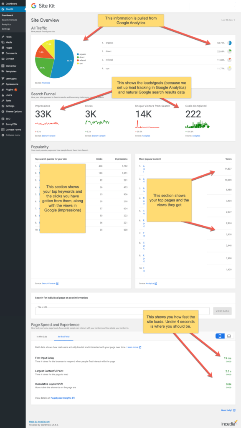Image resolution: width=241 pixels, height=428 pixels.
Task: Switch page speed to desktop view
Action: point(229,336)
